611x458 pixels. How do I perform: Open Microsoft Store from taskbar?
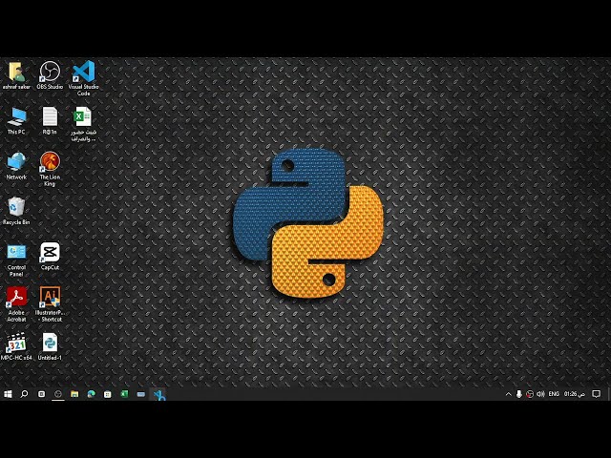tap(108, 394)
